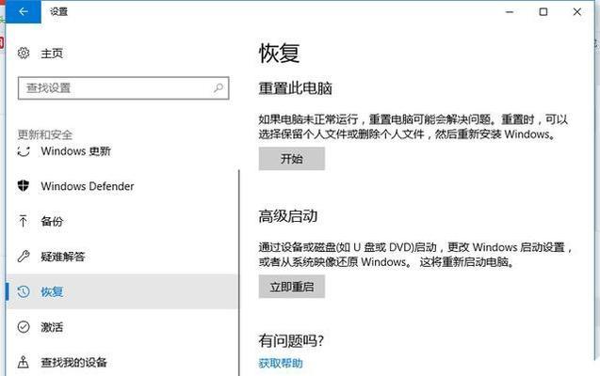The height and width of the screenshot is (376, 600).
Task: Click the 有问题吗? heading
Action: click(x=291, y=340)
